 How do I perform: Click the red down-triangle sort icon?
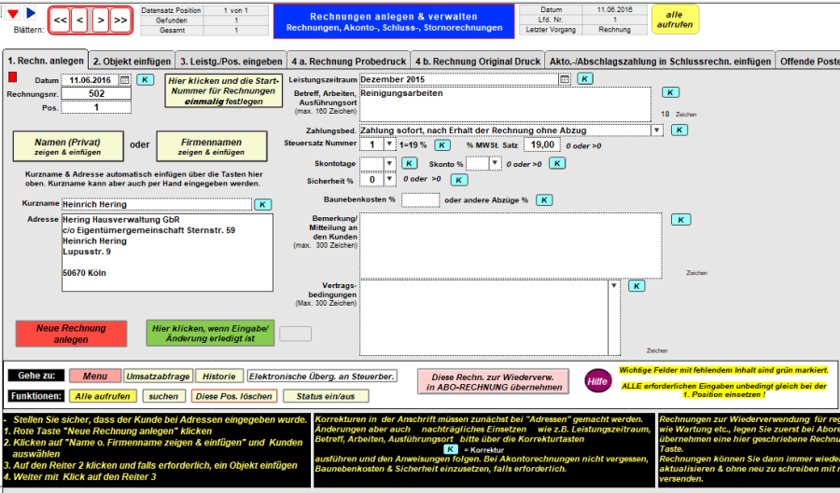12,12
